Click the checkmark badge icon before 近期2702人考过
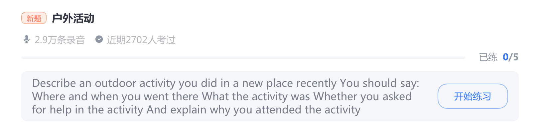Image resolution: width=540 pixels, height=132 pixels. pyautogui.click(x=99, y=39)
